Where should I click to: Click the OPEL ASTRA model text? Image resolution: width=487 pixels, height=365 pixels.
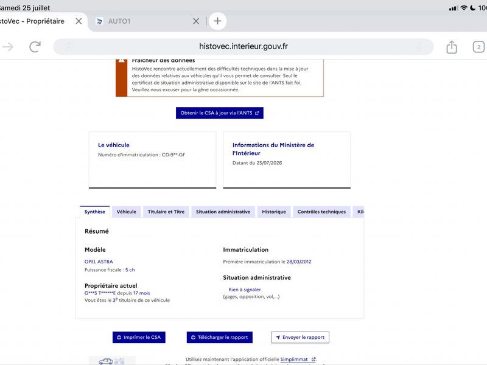(99, 262)
